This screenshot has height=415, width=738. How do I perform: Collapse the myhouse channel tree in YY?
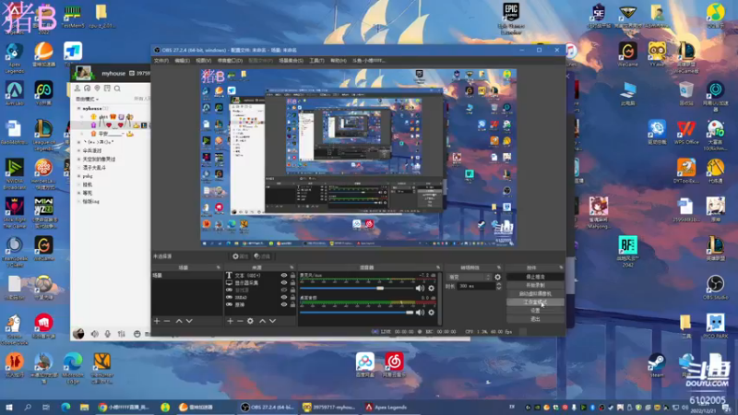[x=78, y=108]
